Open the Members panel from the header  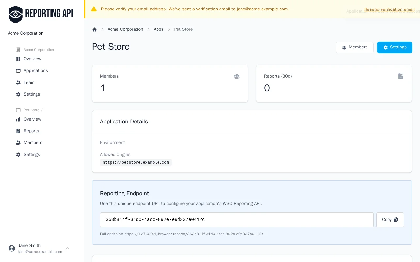click(355, 47)
